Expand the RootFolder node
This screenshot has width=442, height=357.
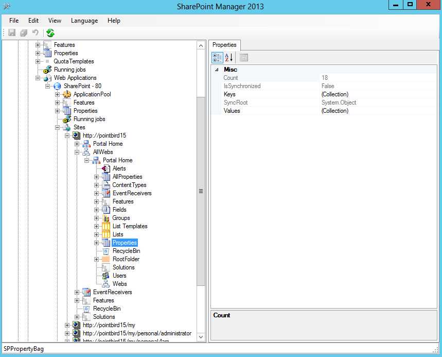[x=96, y=259]
